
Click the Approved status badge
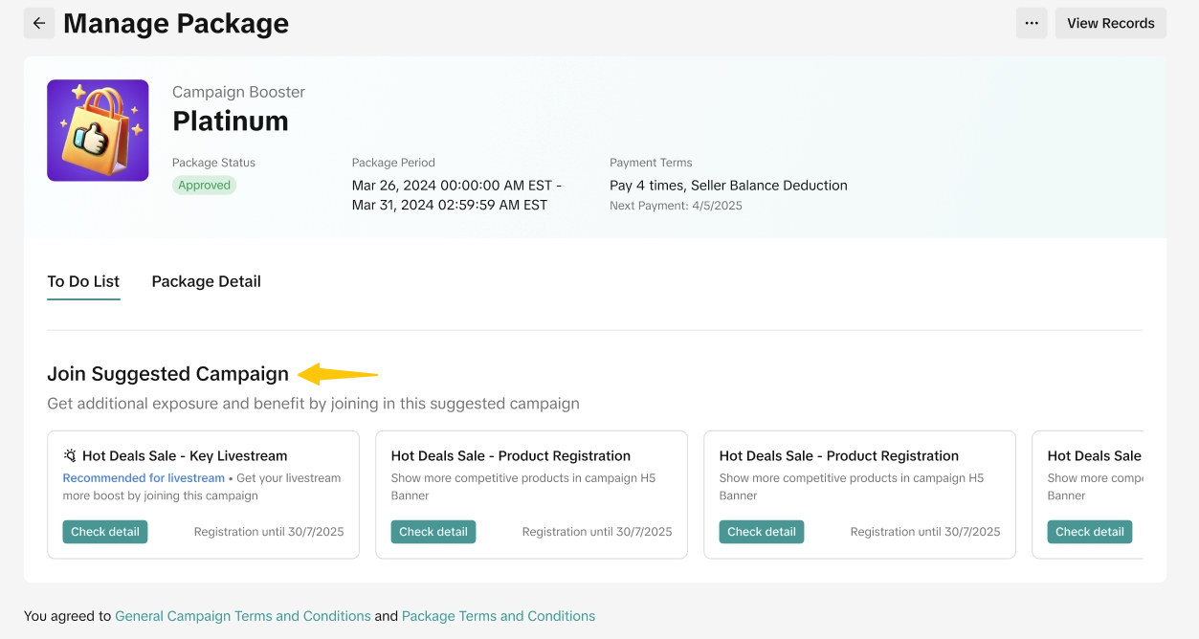pos(204,186)
